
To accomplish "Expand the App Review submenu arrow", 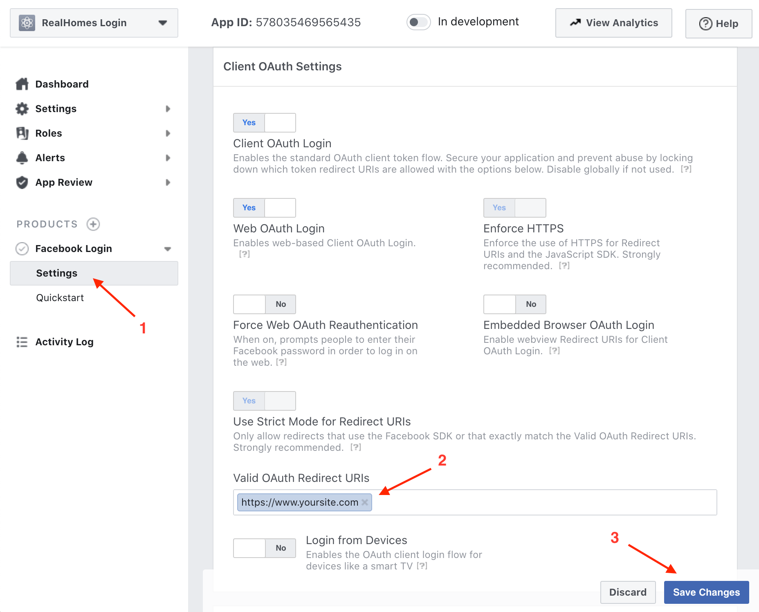I will coord(168,182).
